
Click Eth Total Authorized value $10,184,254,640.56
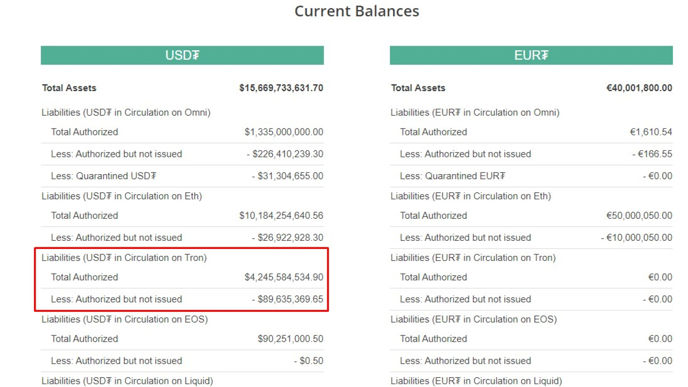281,215
